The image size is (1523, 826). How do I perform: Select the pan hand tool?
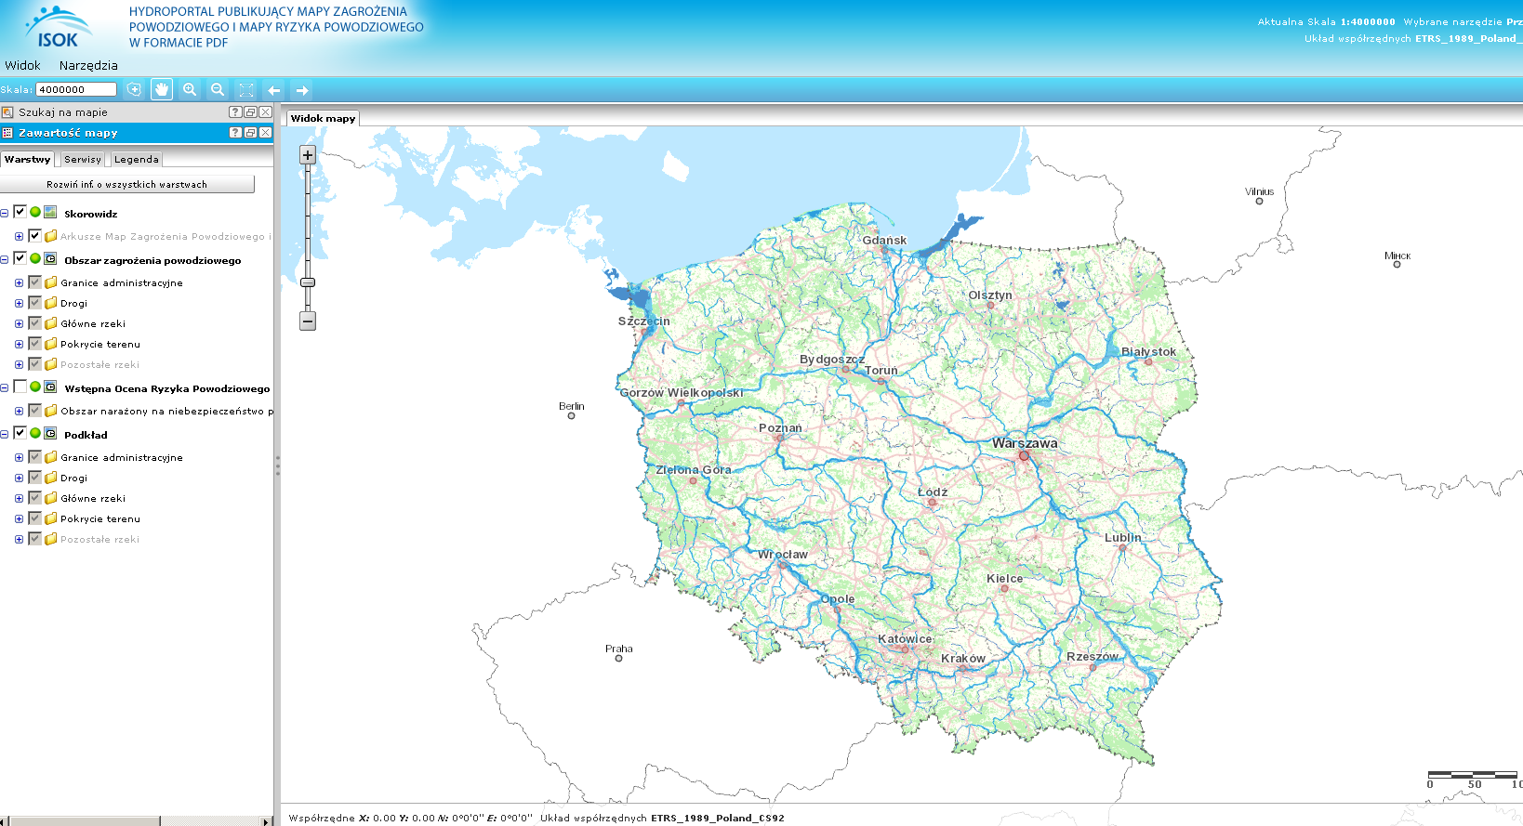point(162,89)
